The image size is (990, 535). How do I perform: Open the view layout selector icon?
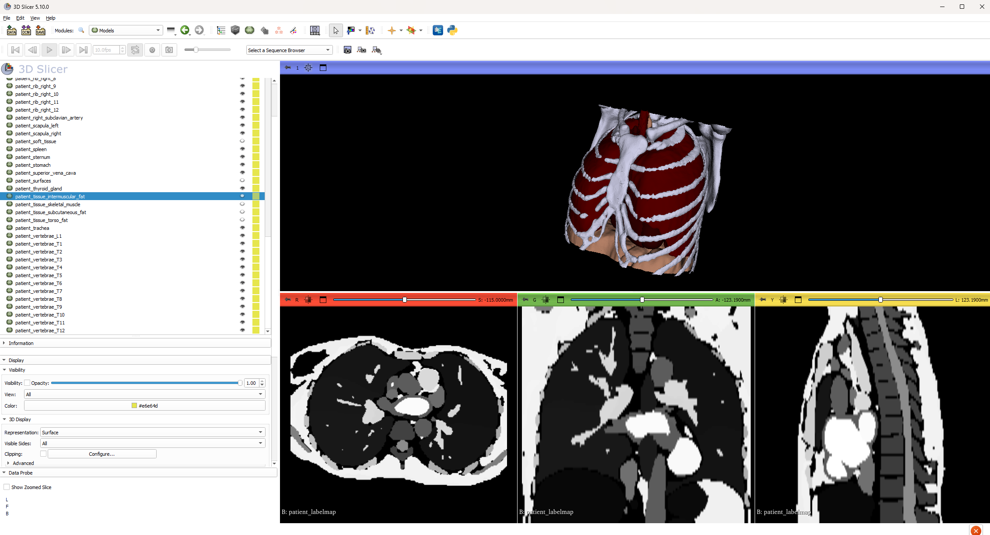pyautogui.click(x=315, y=30)
